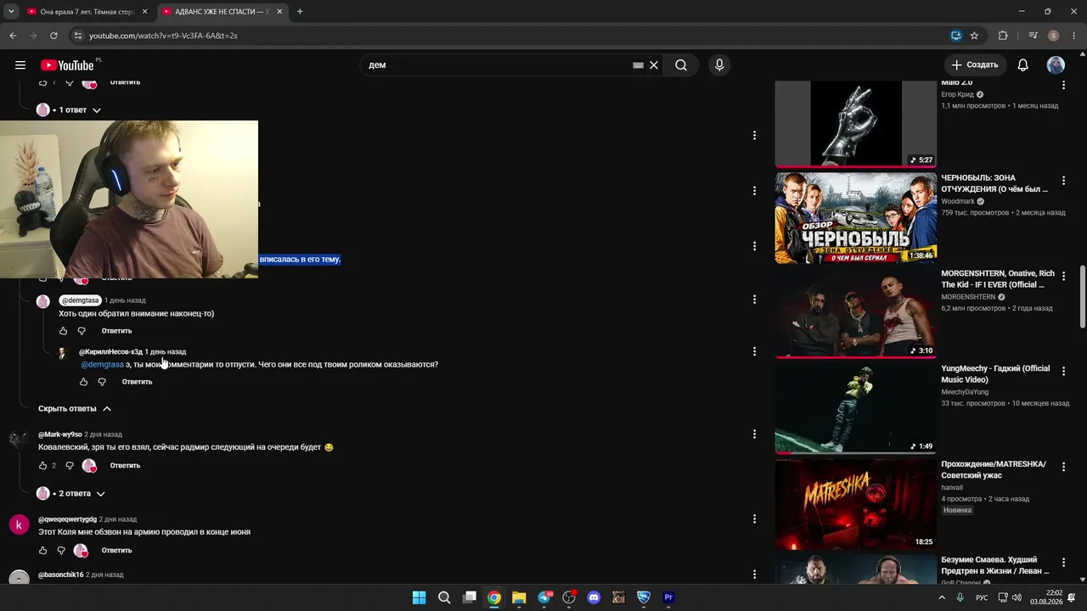Like the @demgtasa reply
The height and width of the screenshot is (611, 1087).
63,331
